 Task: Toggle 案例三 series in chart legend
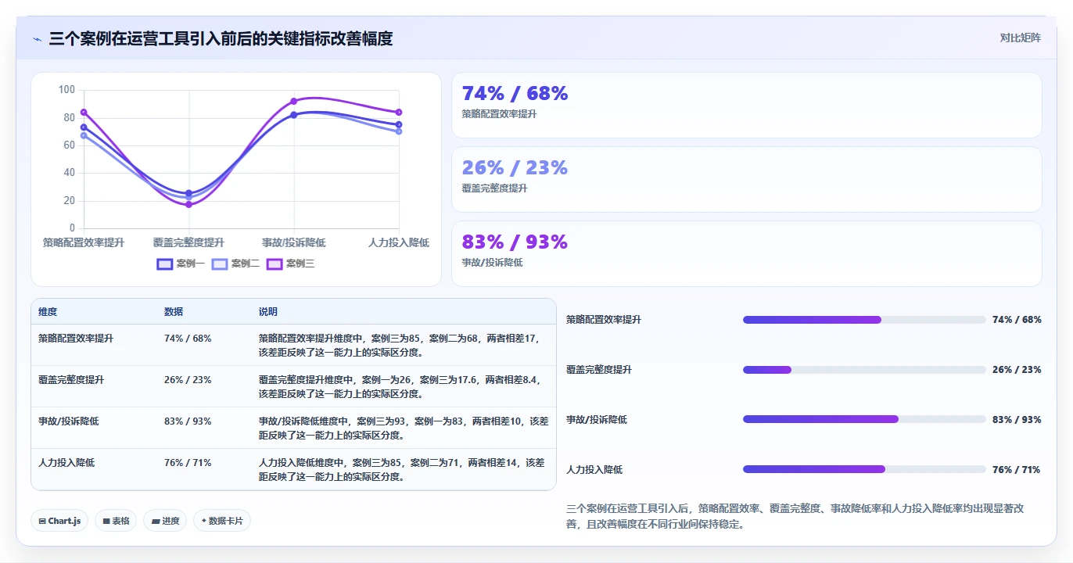coord(290,264)
